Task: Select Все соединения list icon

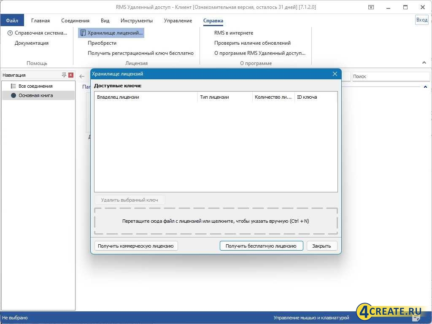Action: 13,86
